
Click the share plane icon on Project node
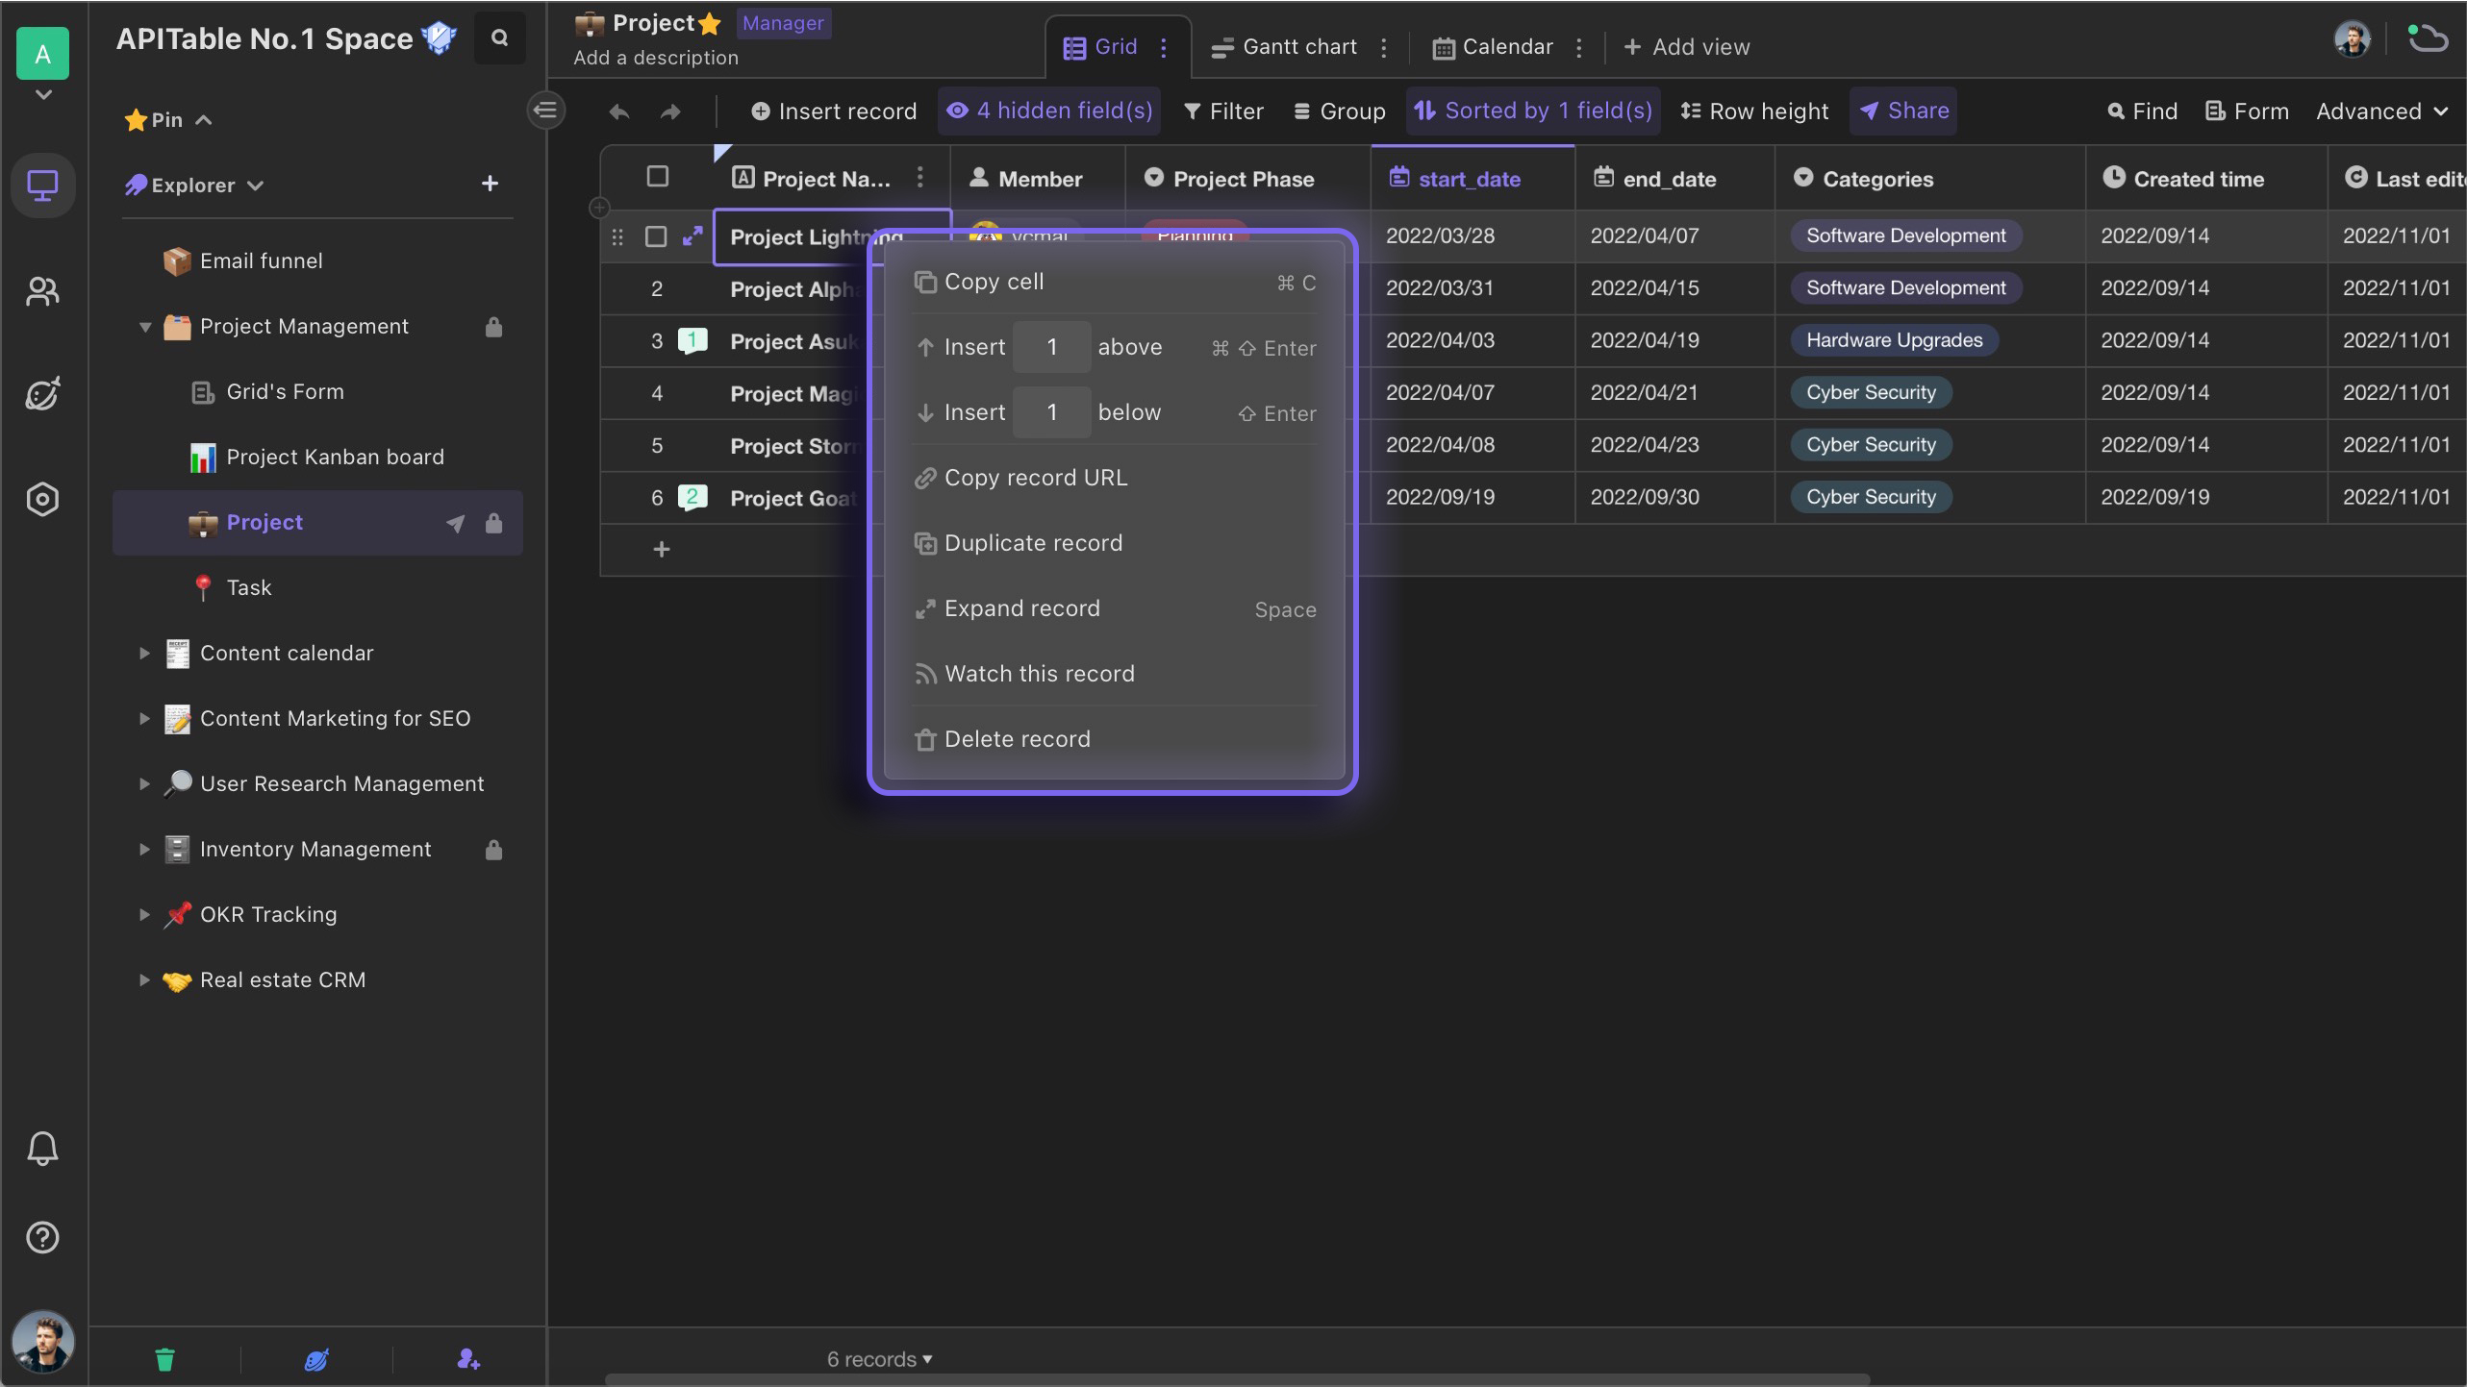click(x=455, y=523)
